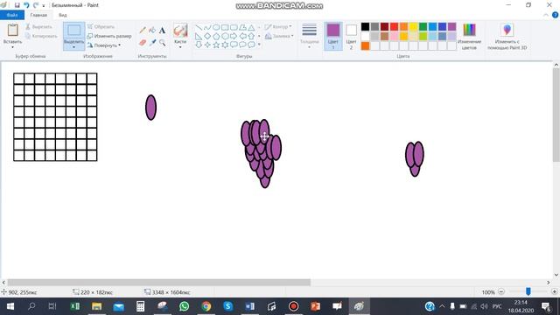The image size is (560, 315).
Task: Open WhatsApp from the taskbar
Action: point(185,306)
